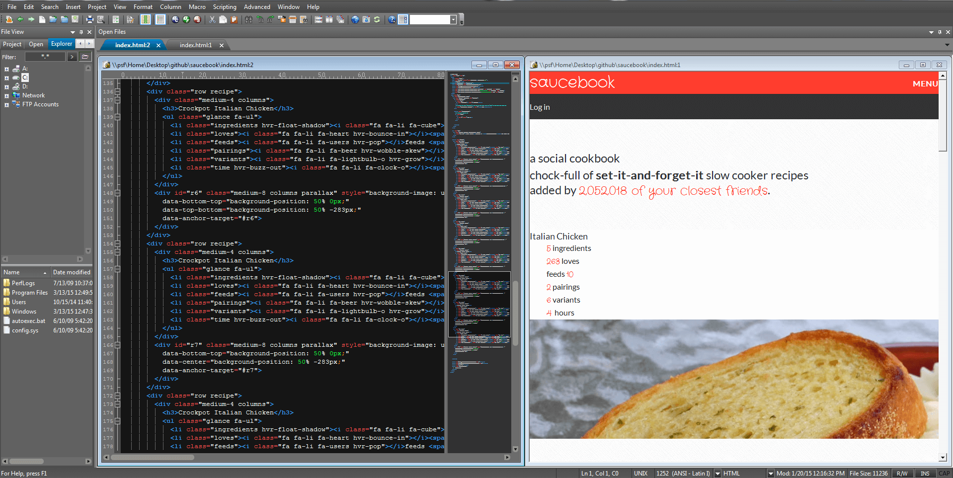Click the word wrap toolbar icon
This screenshot has width=953, height=478.
(115, 19)
